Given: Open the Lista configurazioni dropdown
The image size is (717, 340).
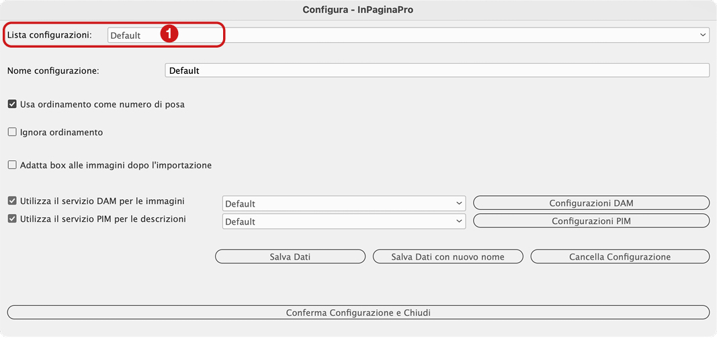Looking at the screenshot, I should tap(408, 35).
